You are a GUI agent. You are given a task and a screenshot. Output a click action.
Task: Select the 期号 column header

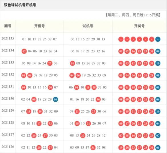[x=8, y=26]
